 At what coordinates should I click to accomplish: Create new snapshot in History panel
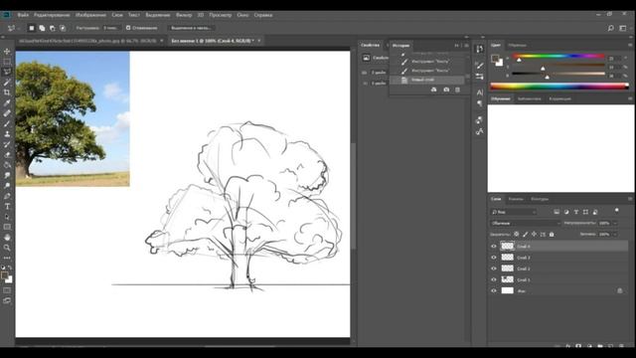click(446, 89)
